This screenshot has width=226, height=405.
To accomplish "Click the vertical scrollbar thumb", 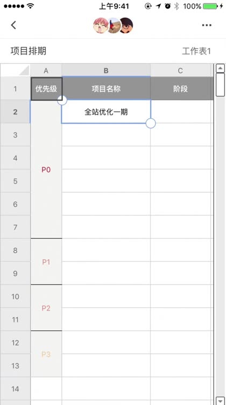I will [220, 84].
